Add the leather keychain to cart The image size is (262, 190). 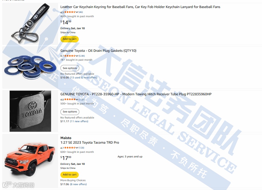[x=70, y=39]
